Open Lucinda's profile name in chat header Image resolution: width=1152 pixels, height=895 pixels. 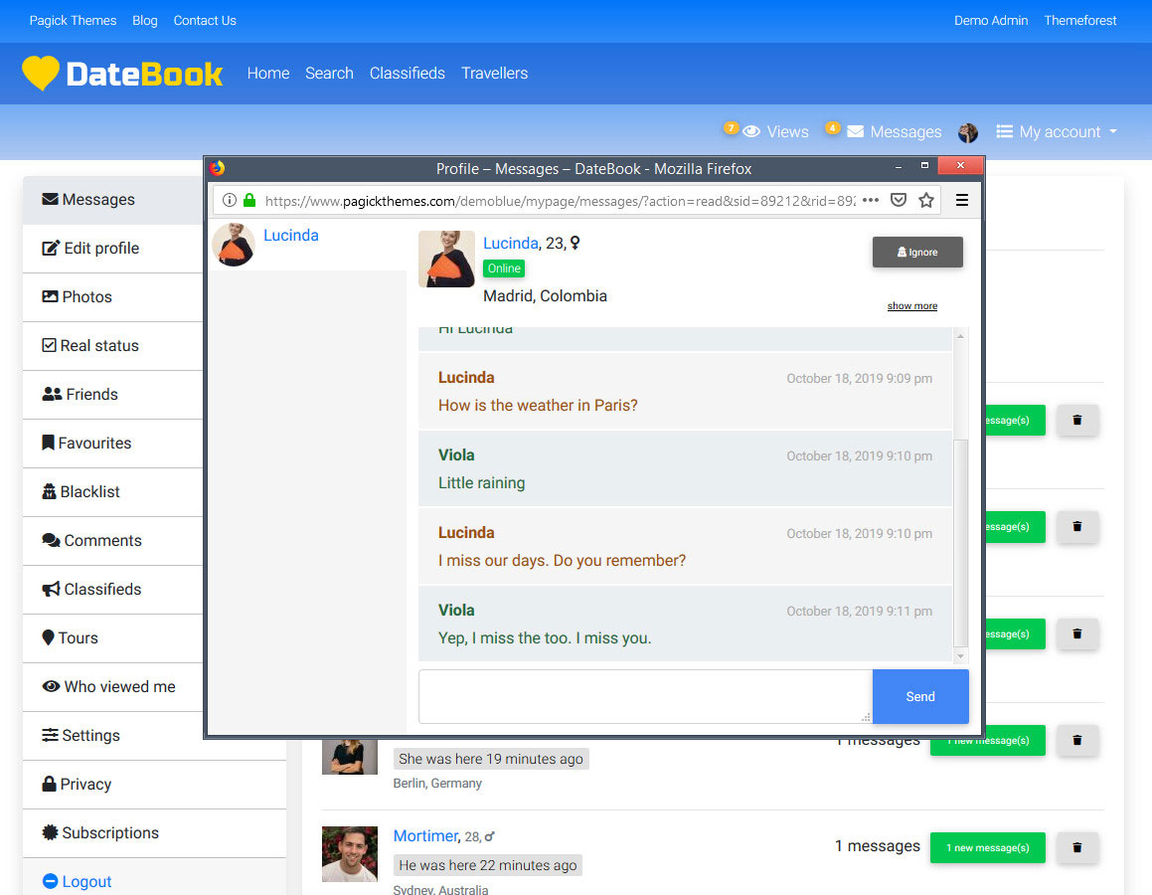(511, 244)
